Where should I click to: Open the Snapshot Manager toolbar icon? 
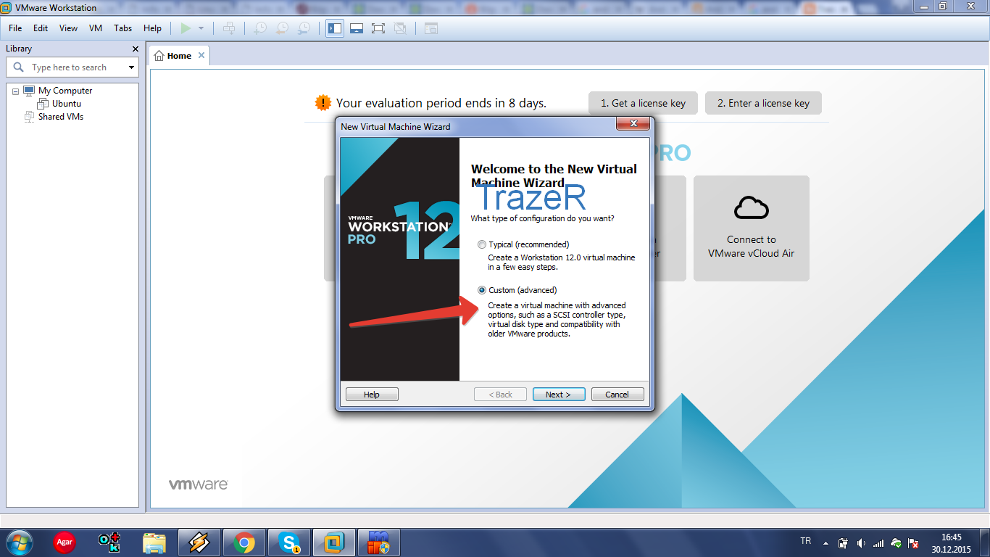pyautogui.click(x=304, y=28)
